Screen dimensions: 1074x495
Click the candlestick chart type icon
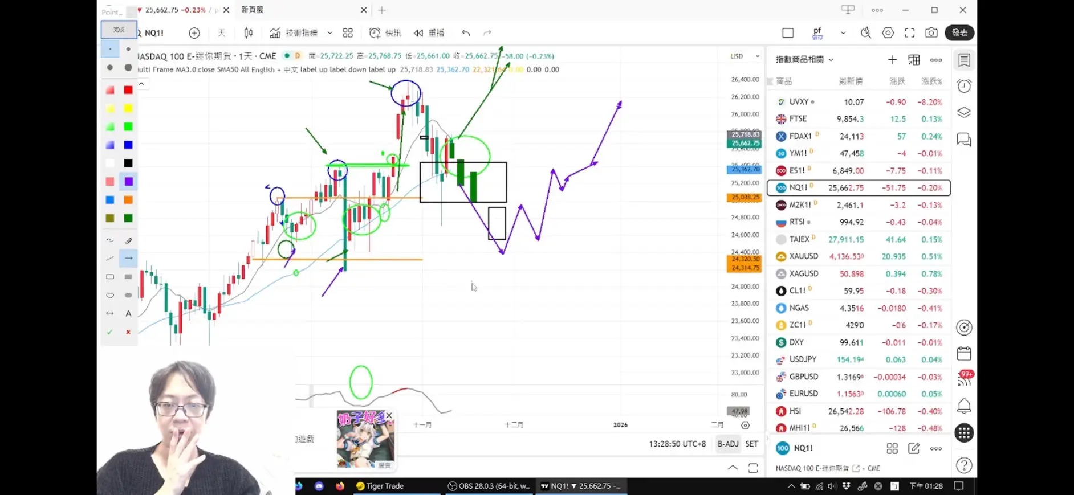(249, 33)
